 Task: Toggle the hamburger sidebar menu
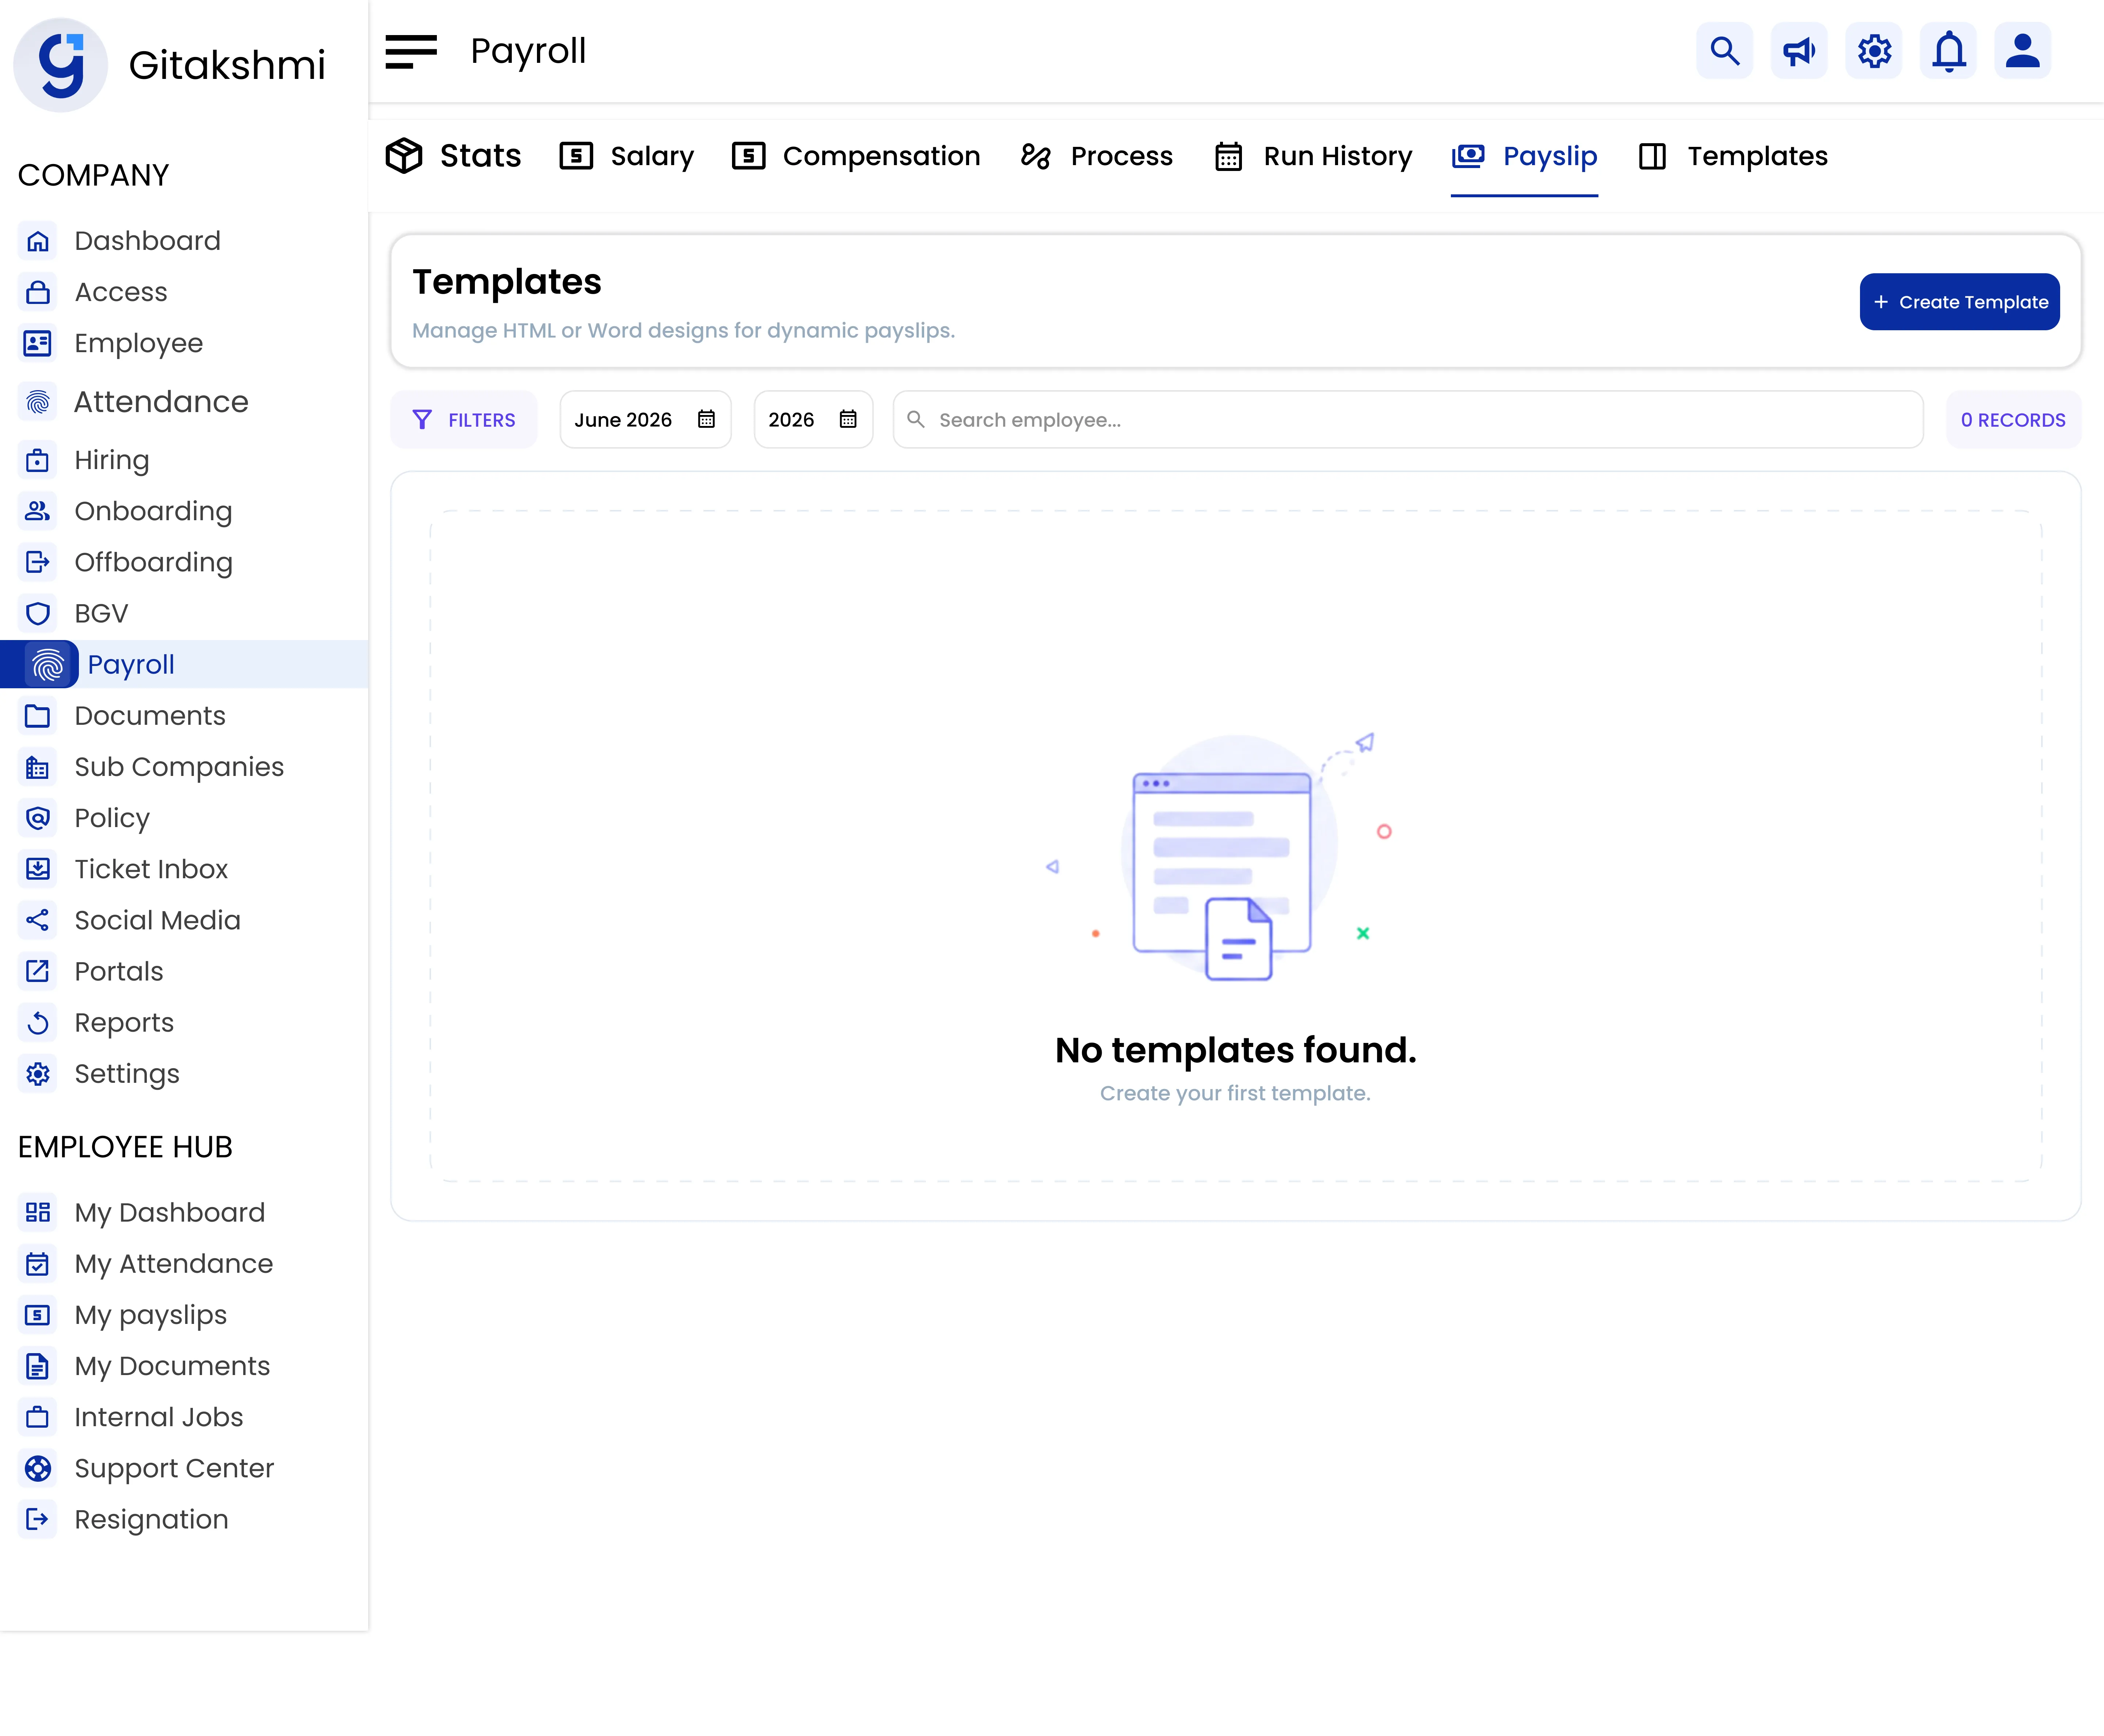point(411,52)
